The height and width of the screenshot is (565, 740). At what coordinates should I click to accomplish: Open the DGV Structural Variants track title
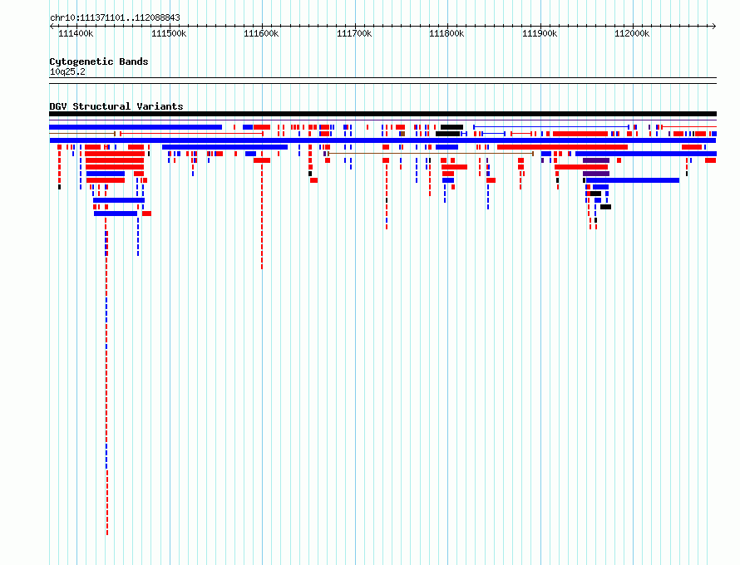(116, 106)
